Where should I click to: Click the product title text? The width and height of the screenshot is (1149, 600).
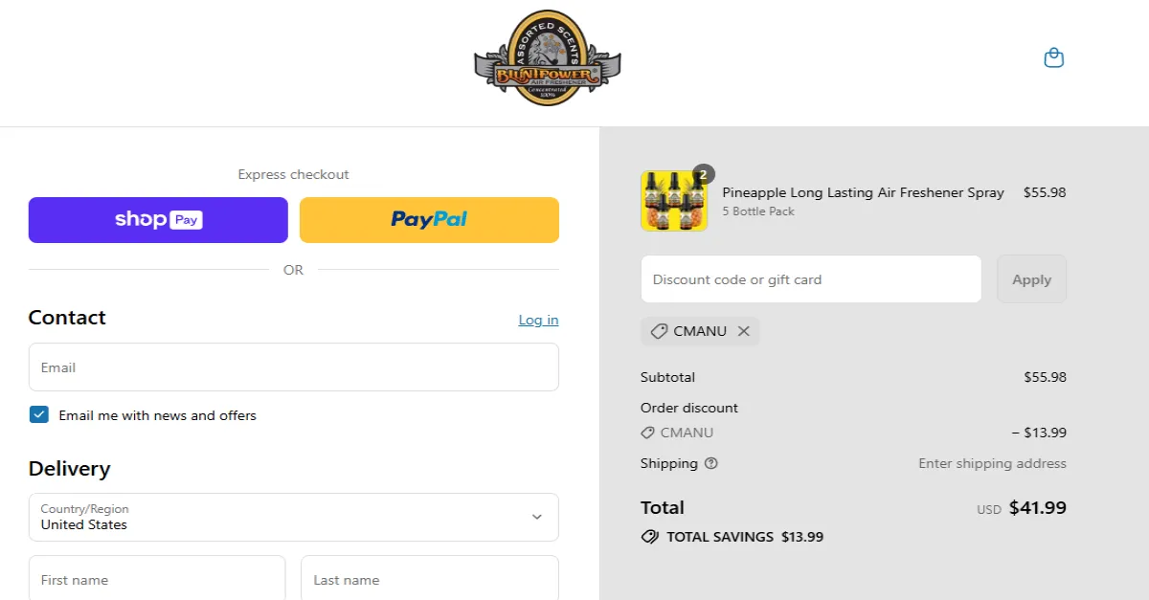click(x=863, y=192)
